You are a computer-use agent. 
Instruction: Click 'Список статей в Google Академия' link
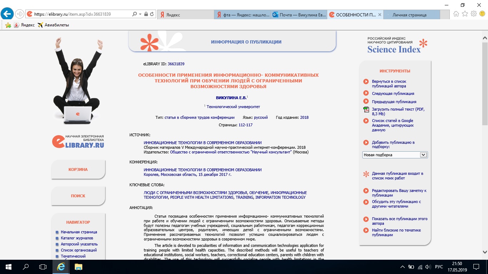[393, 125]
